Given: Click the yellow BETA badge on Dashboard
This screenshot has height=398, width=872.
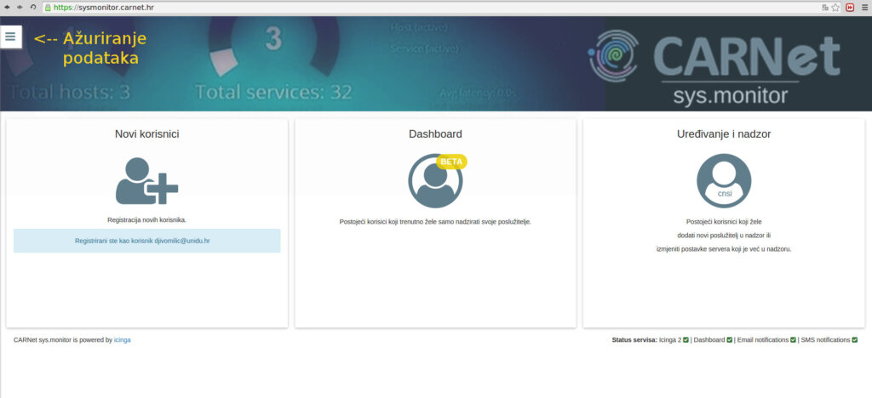Looking at the screenshot, I should (451, 161).
